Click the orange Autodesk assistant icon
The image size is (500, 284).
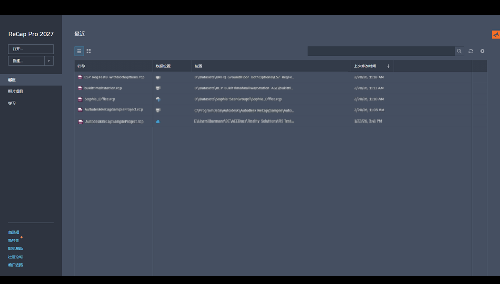click(x=496, y=34)
